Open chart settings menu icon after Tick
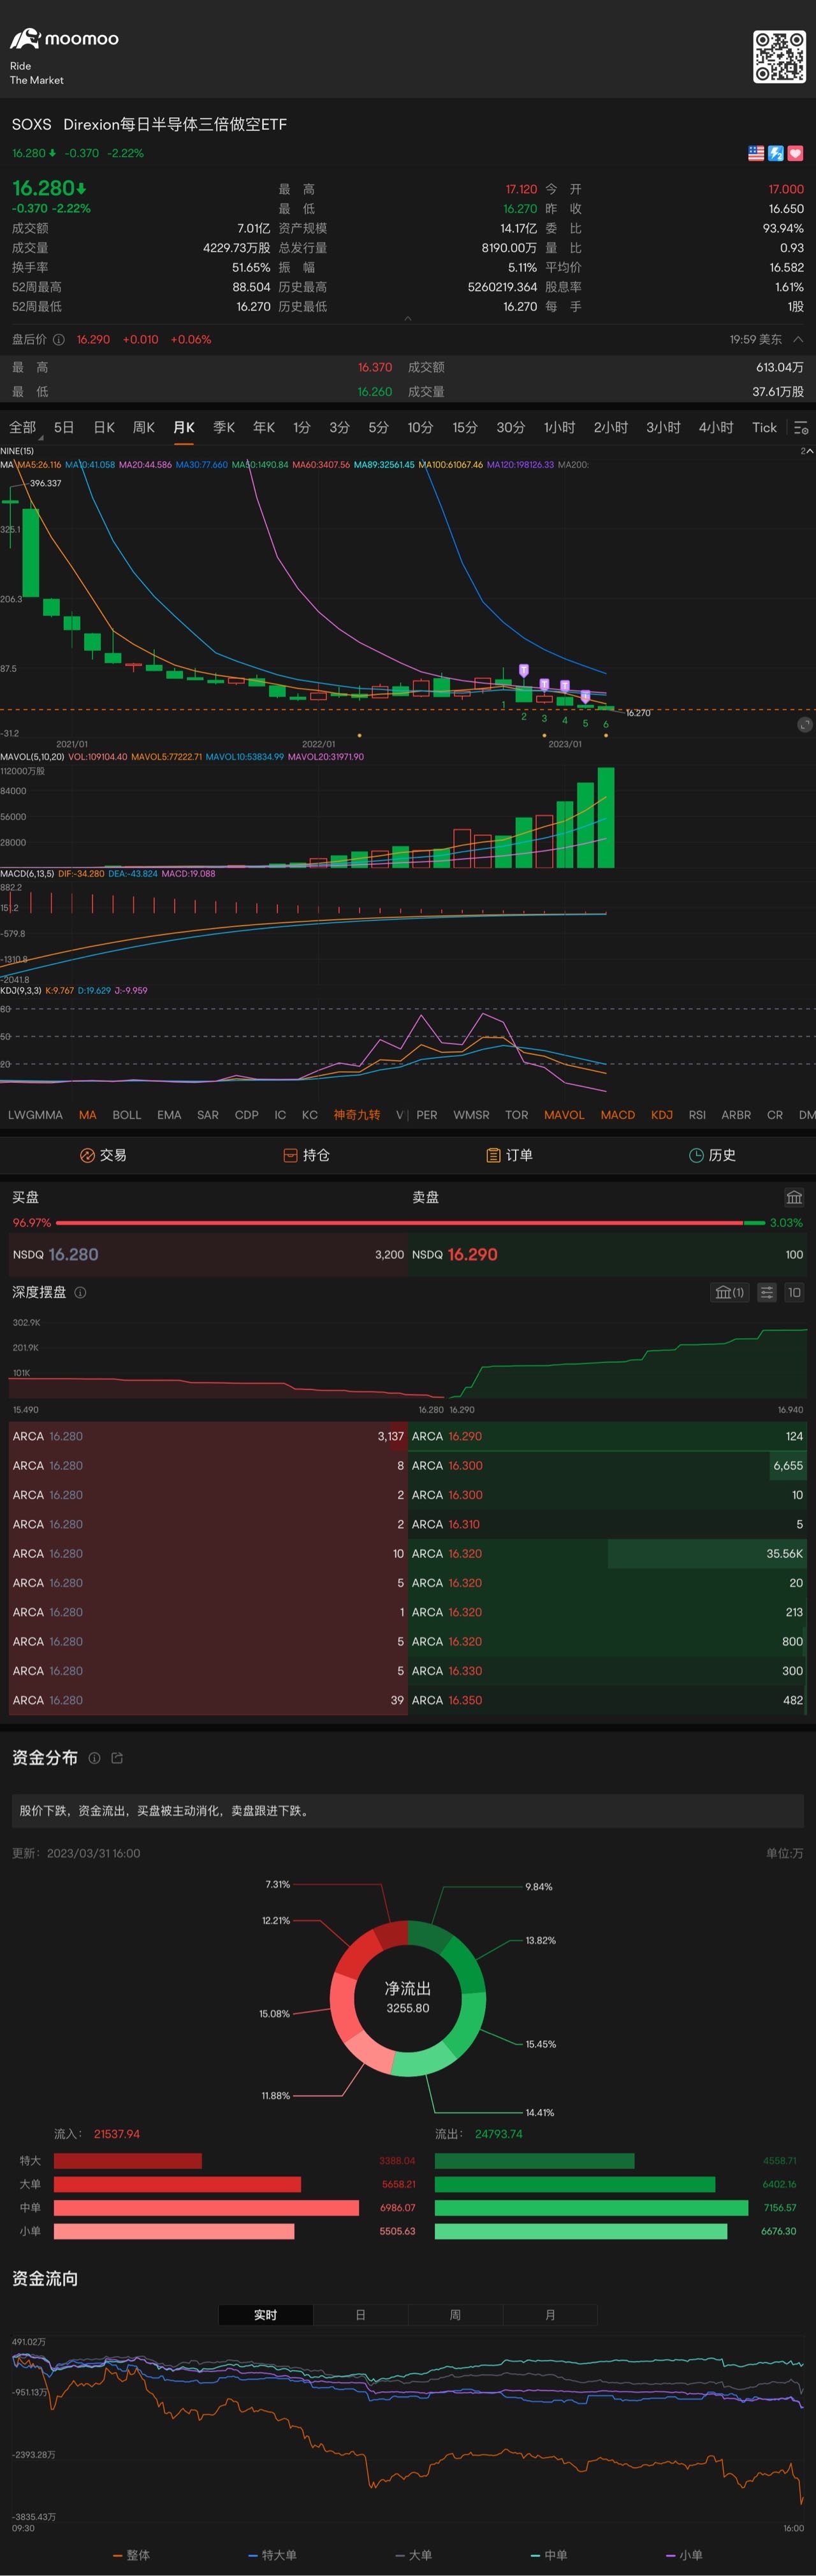The image size is (816, 2576). tap(801, 428)
